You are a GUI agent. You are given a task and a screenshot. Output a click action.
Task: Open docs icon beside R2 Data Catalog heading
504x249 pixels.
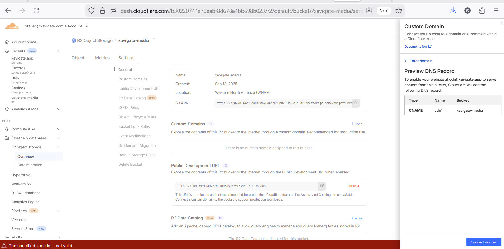click(x=221, y=218)
